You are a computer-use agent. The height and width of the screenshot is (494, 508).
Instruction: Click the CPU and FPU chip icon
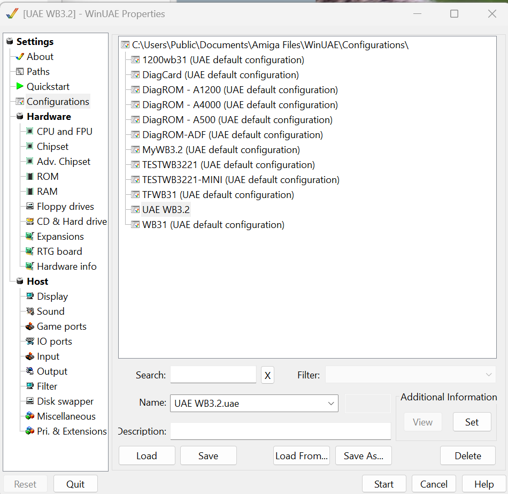point(30,131)
